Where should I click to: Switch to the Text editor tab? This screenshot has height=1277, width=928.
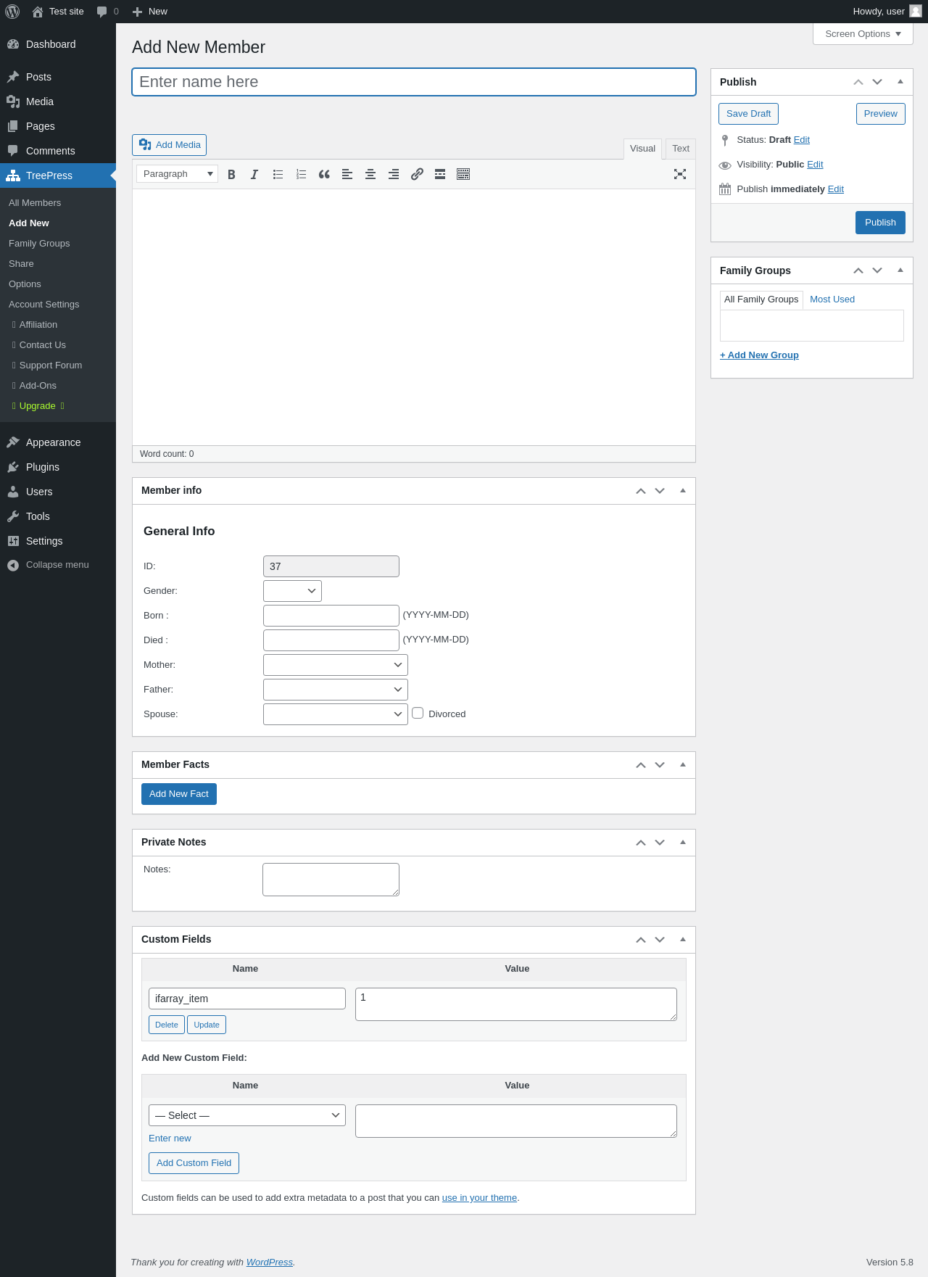681,149
